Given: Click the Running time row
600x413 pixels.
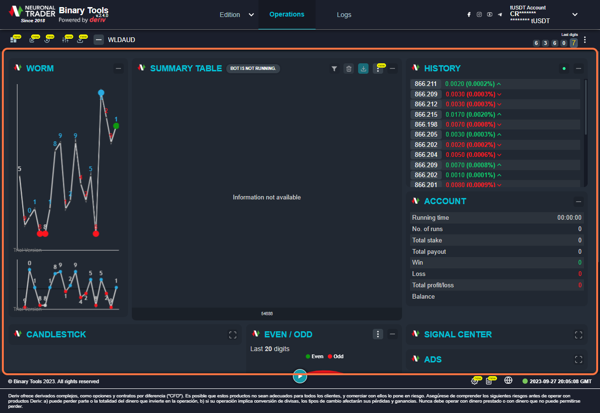Looking at the screenshot, I should 497,218.
